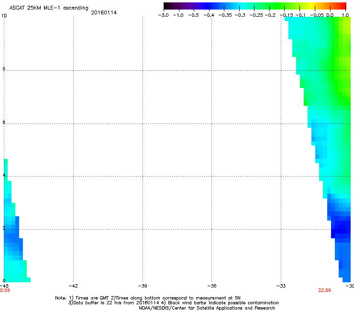Click the color bar label -0.35
The height and width of the screenshot is (311, 354).
(225, 15)
